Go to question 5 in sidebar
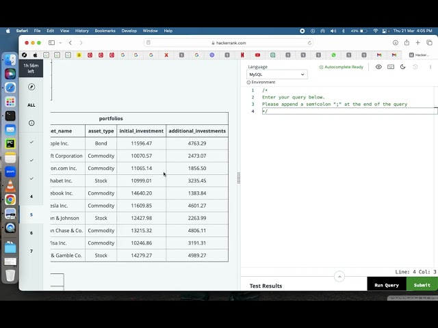The height and width of the screenshot is (328, 438). 31,215
